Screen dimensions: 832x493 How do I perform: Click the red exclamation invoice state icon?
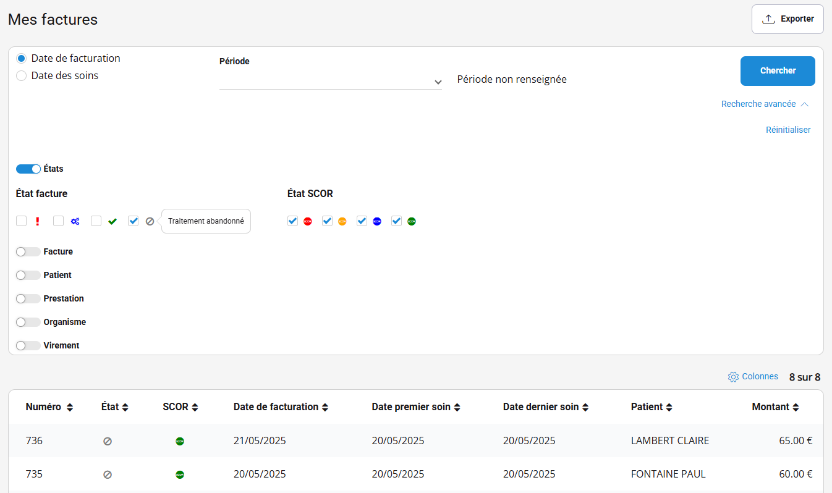click(x=38, y=221)
